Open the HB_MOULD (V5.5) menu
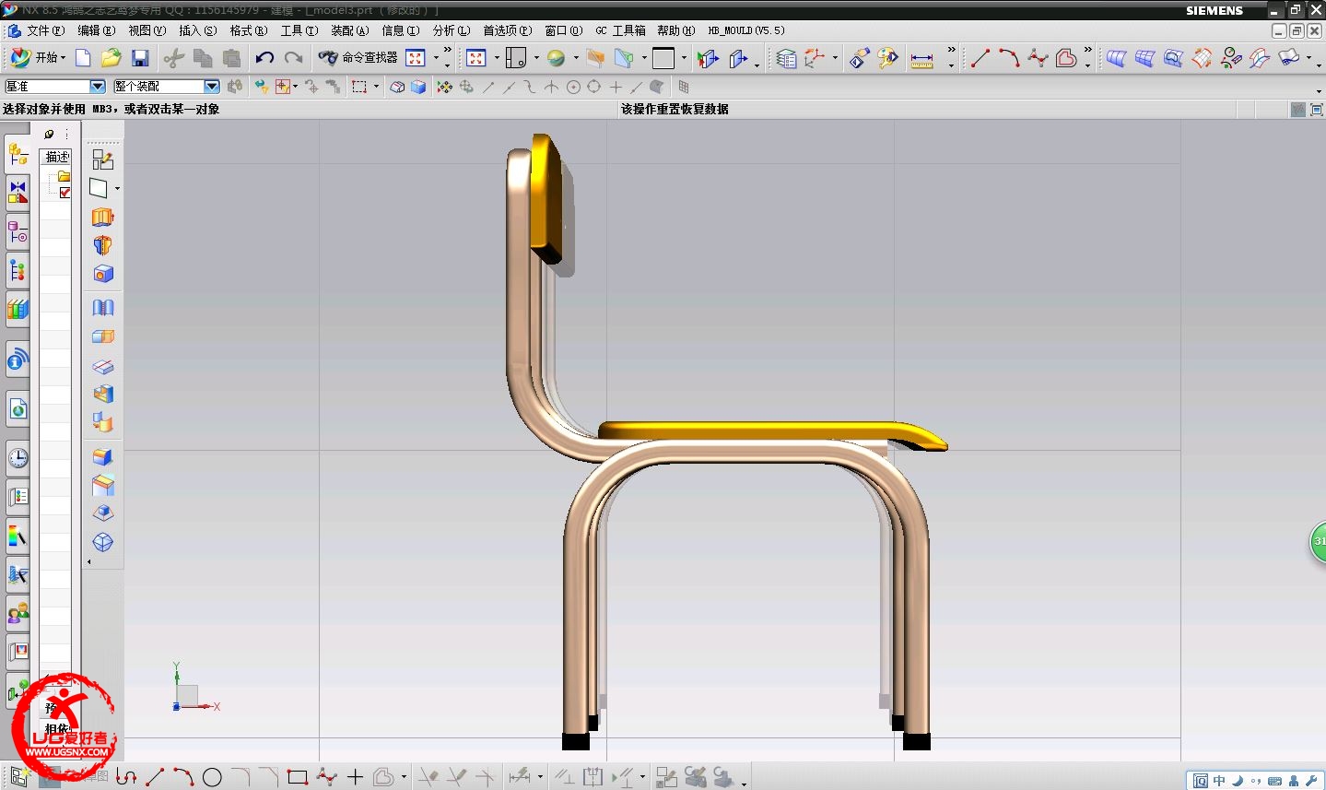Viewport: 1326px width, 790px height. [745, 30]
